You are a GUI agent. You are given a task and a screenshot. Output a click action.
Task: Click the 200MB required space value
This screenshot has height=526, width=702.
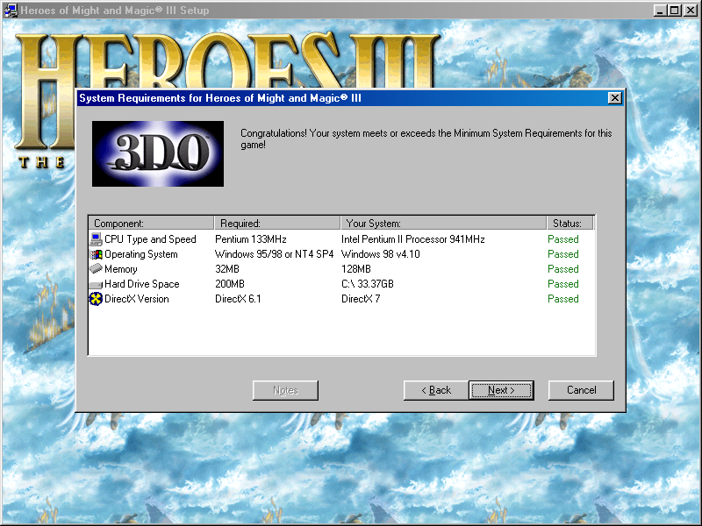(230, 284)
